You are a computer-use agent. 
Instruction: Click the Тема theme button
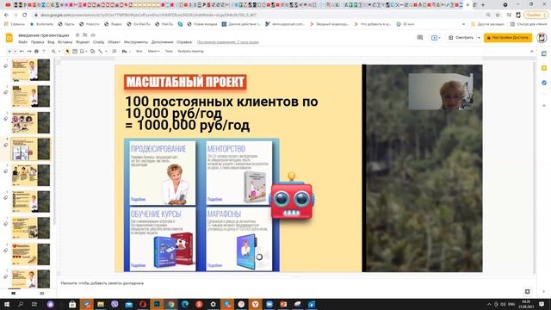tap(169, 52)
